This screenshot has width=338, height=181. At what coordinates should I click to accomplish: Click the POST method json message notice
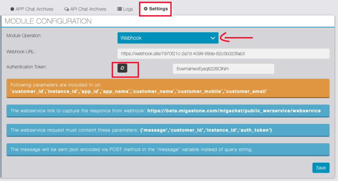(168, 149)
